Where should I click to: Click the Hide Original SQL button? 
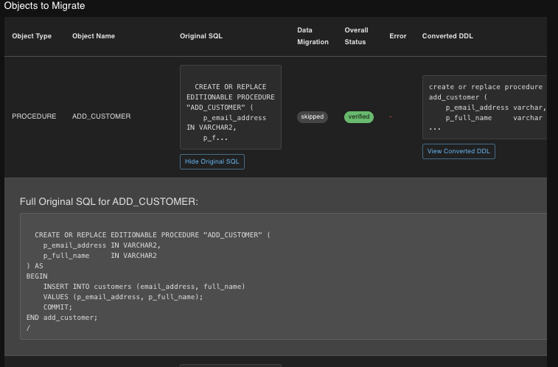click(212, 161)
